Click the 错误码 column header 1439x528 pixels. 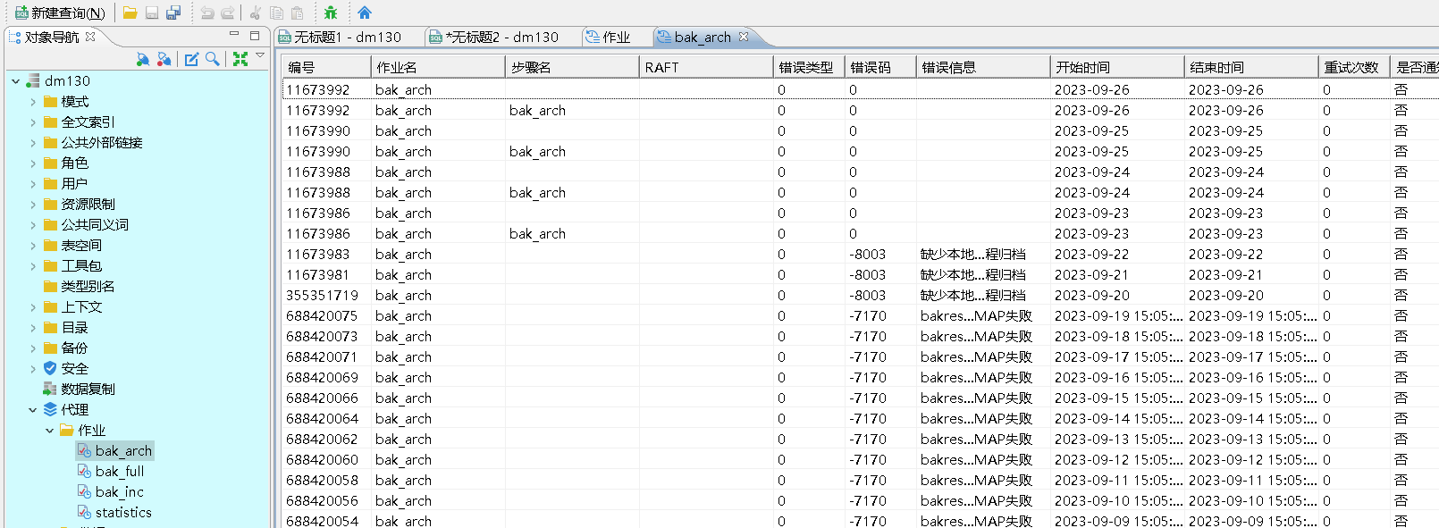point(879,67)
